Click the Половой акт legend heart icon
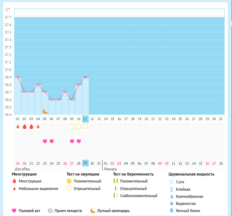Viewport: 232px width, 216px height. tap(14, 211)
